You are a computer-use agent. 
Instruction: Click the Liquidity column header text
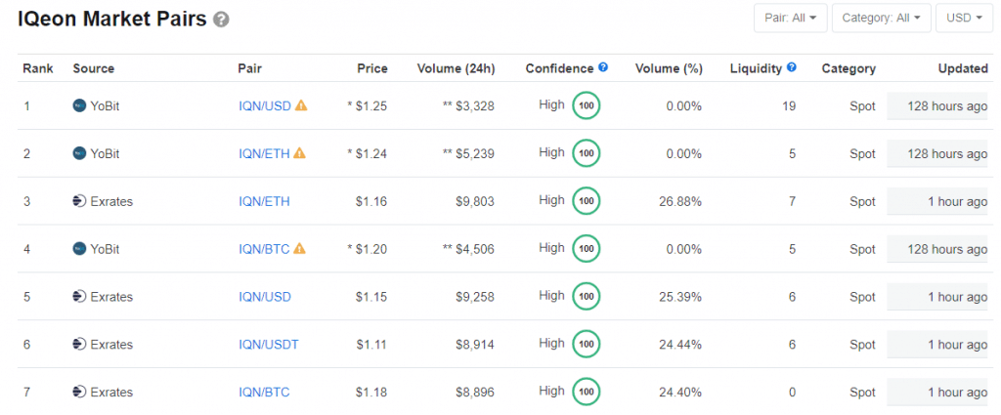pyautogui.click(x=757, y=68)
